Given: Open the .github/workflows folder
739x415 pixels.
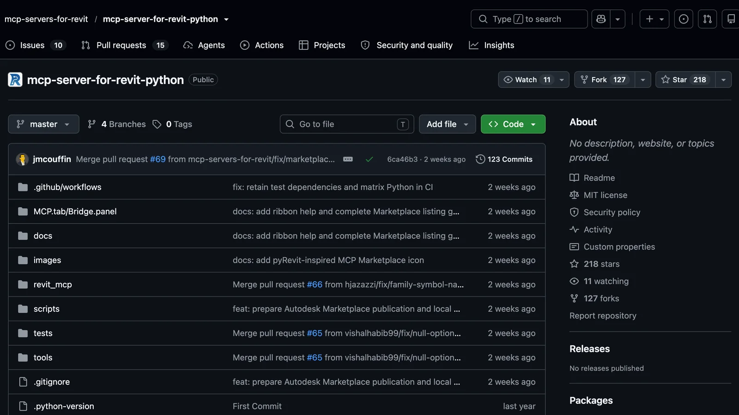Looking at the screenshot, I should (67, 187).
